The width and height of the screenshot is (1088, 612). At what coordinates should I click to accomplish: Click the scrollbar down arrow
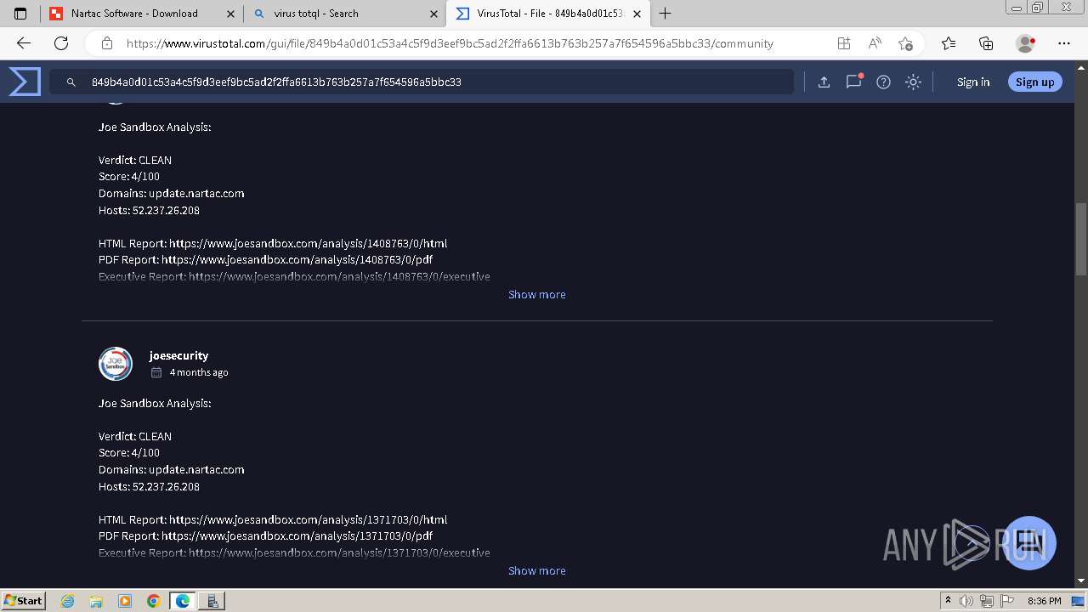(1081, 581)
